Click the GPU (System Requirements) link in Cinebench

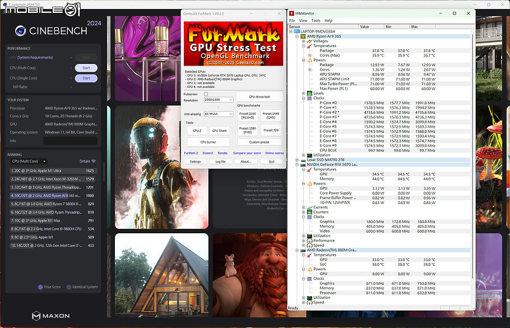[x=35, y=58]
